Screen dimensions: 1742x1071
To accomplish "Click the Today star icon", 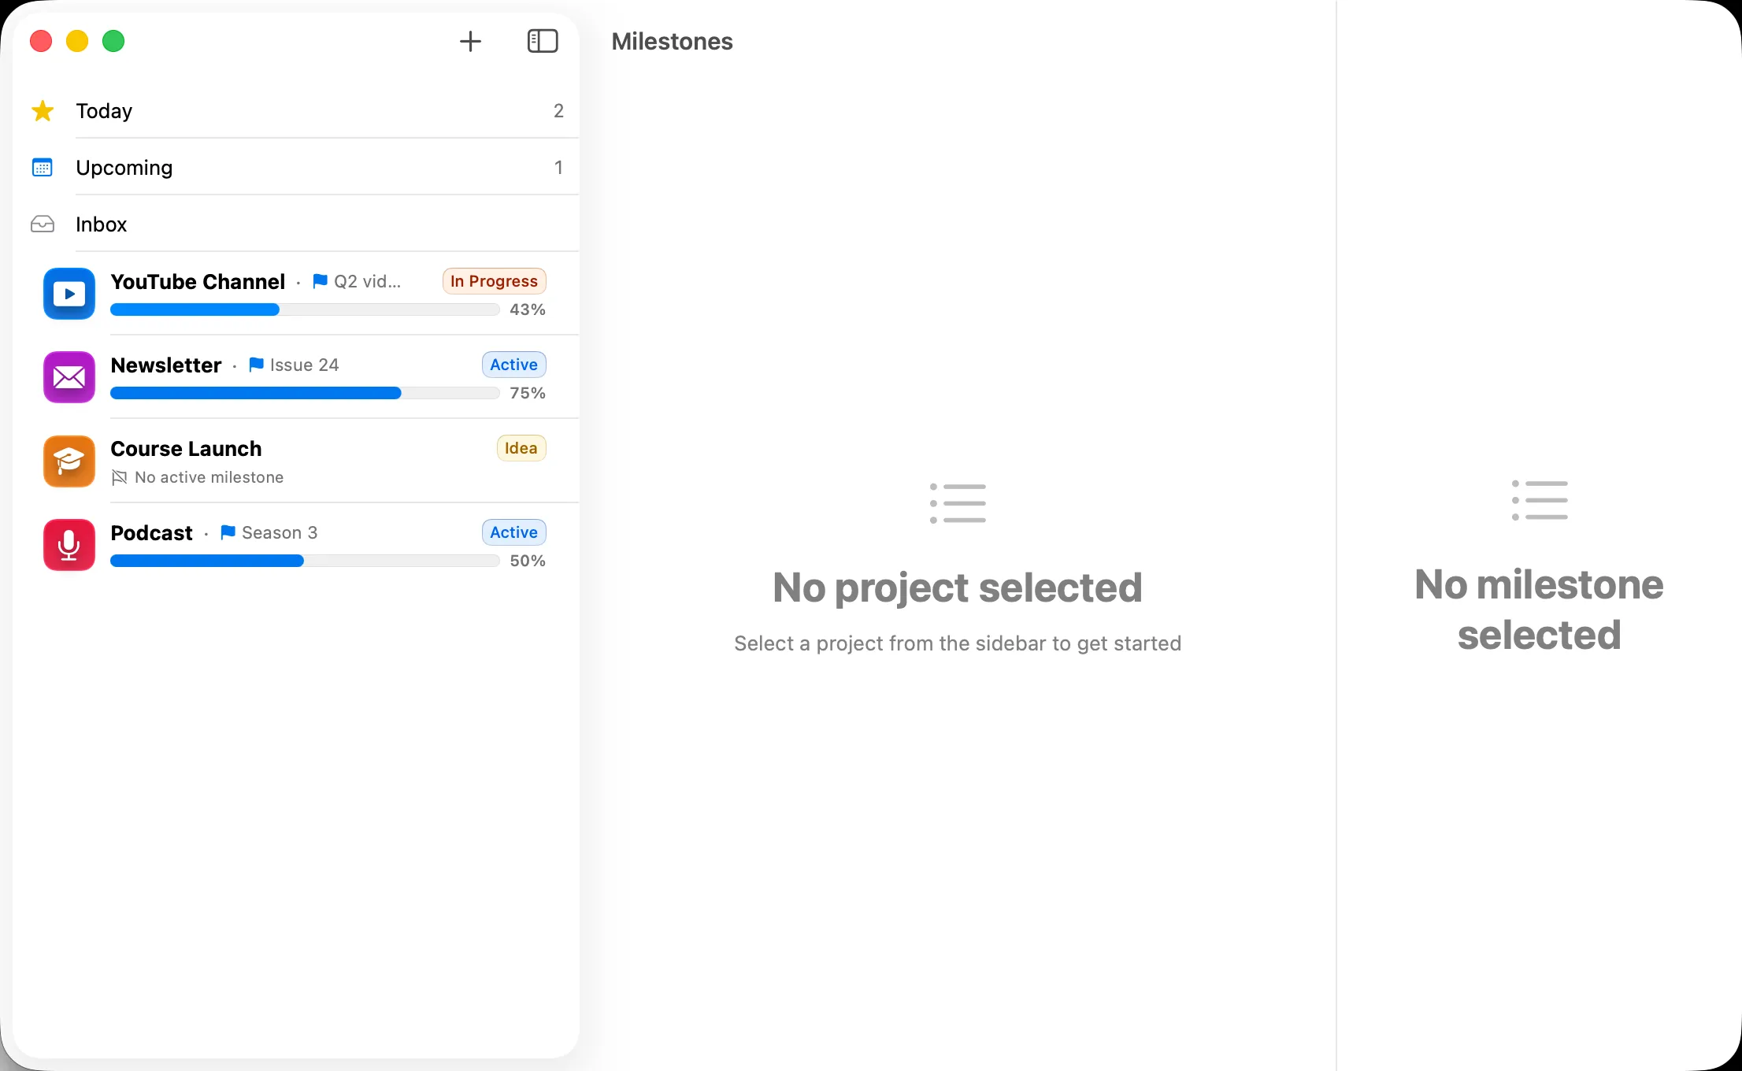I will tap(43, 111).
